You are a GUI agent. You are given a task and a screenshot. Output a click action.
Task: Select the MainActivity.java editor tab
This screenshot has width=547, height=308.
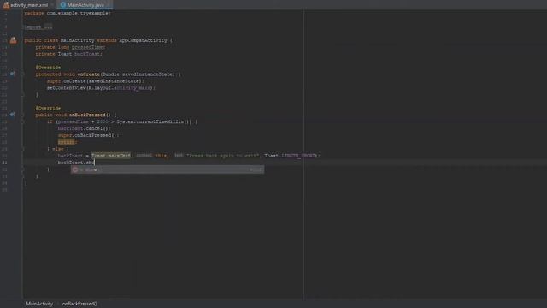(85, 5)
